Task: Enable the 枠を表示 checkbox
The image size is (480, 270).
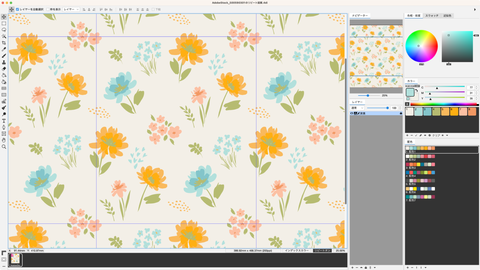Action: 48,9
